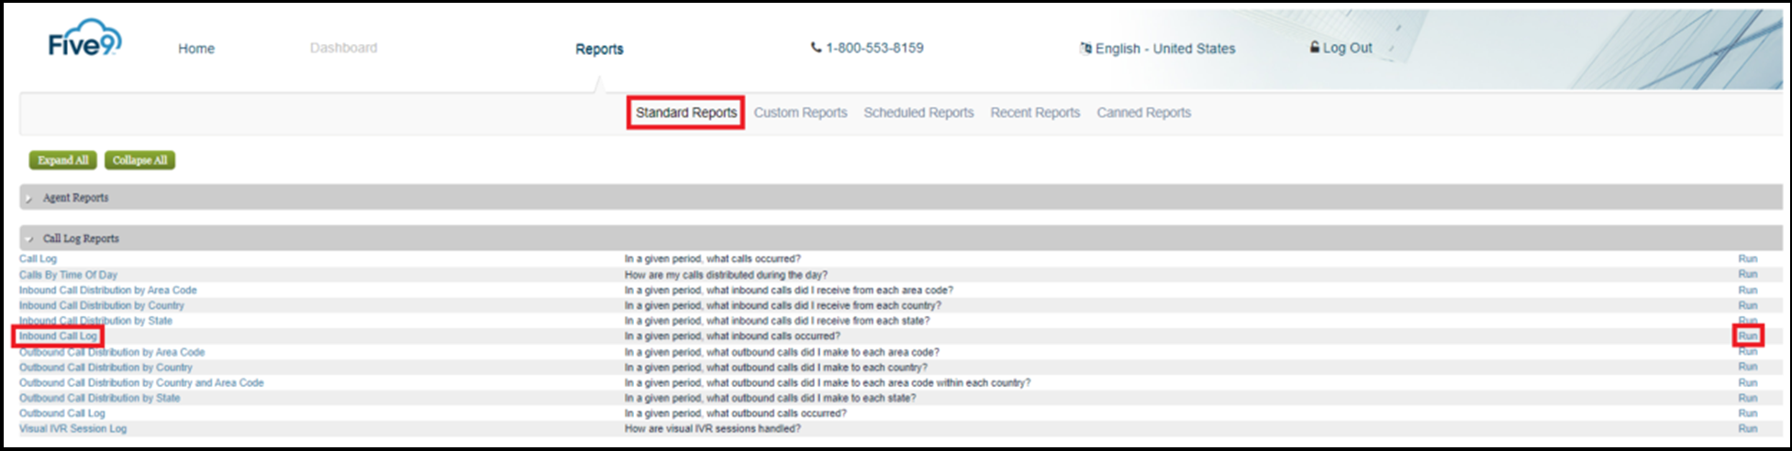Open the Visual IVR Session Log report
Image resolution: width=1792 pixels, height=451 pixels.
tap(72, 429)
